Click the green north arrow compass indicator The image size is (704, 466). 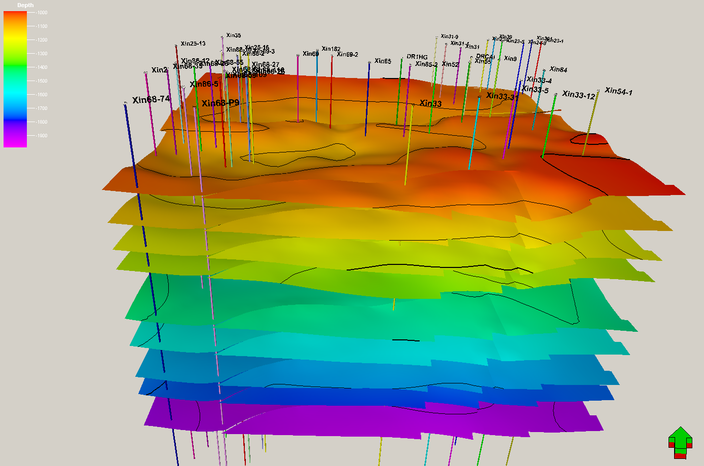click(x=680, y=442)
